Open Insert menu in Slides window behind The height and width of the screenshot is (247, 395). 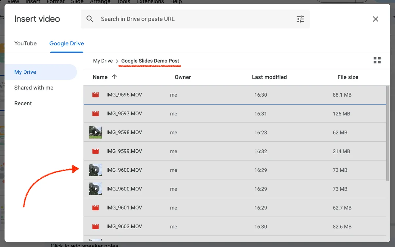click(33, 2)
